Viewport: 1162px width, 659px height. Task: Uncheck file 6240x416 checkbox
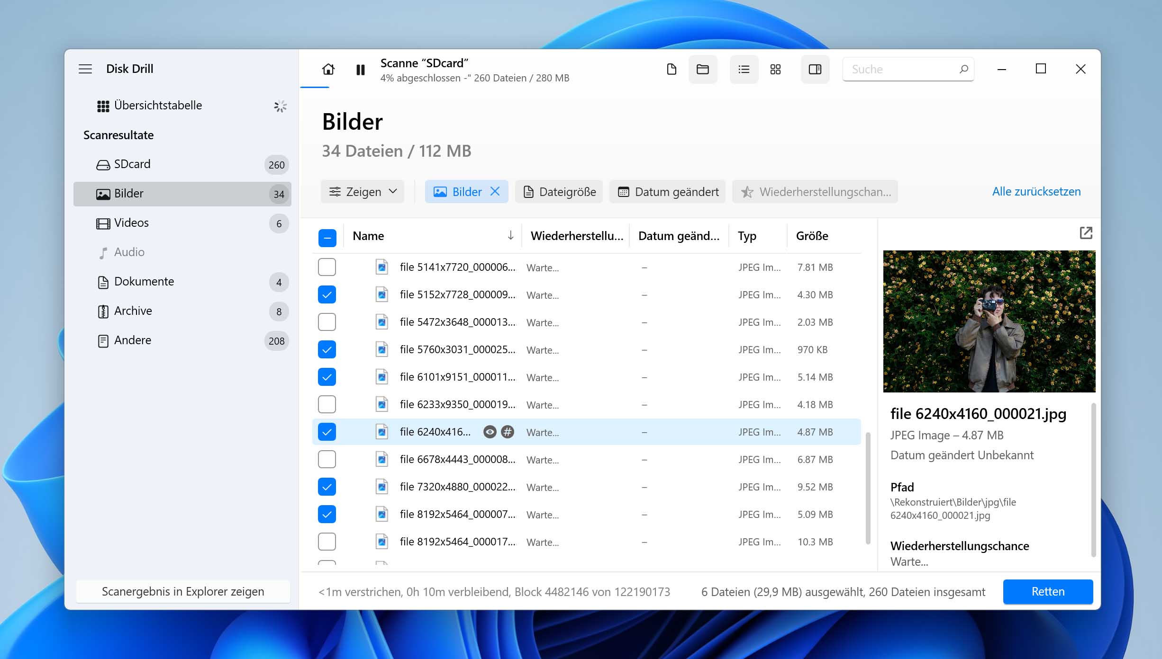[x=327, y=432]
